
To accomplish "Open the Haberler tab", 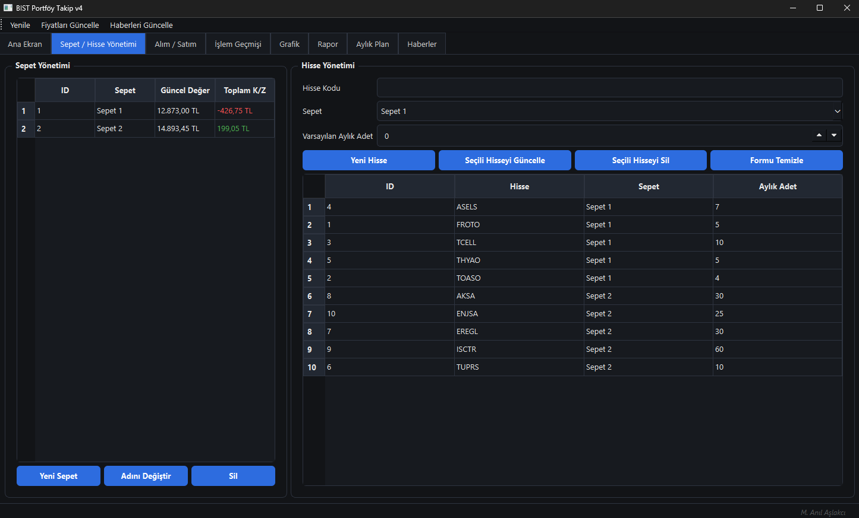I will coord(422,44).
